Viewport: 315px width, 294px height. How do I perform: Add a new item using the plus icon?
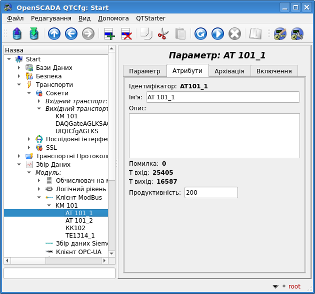[109, 33]
